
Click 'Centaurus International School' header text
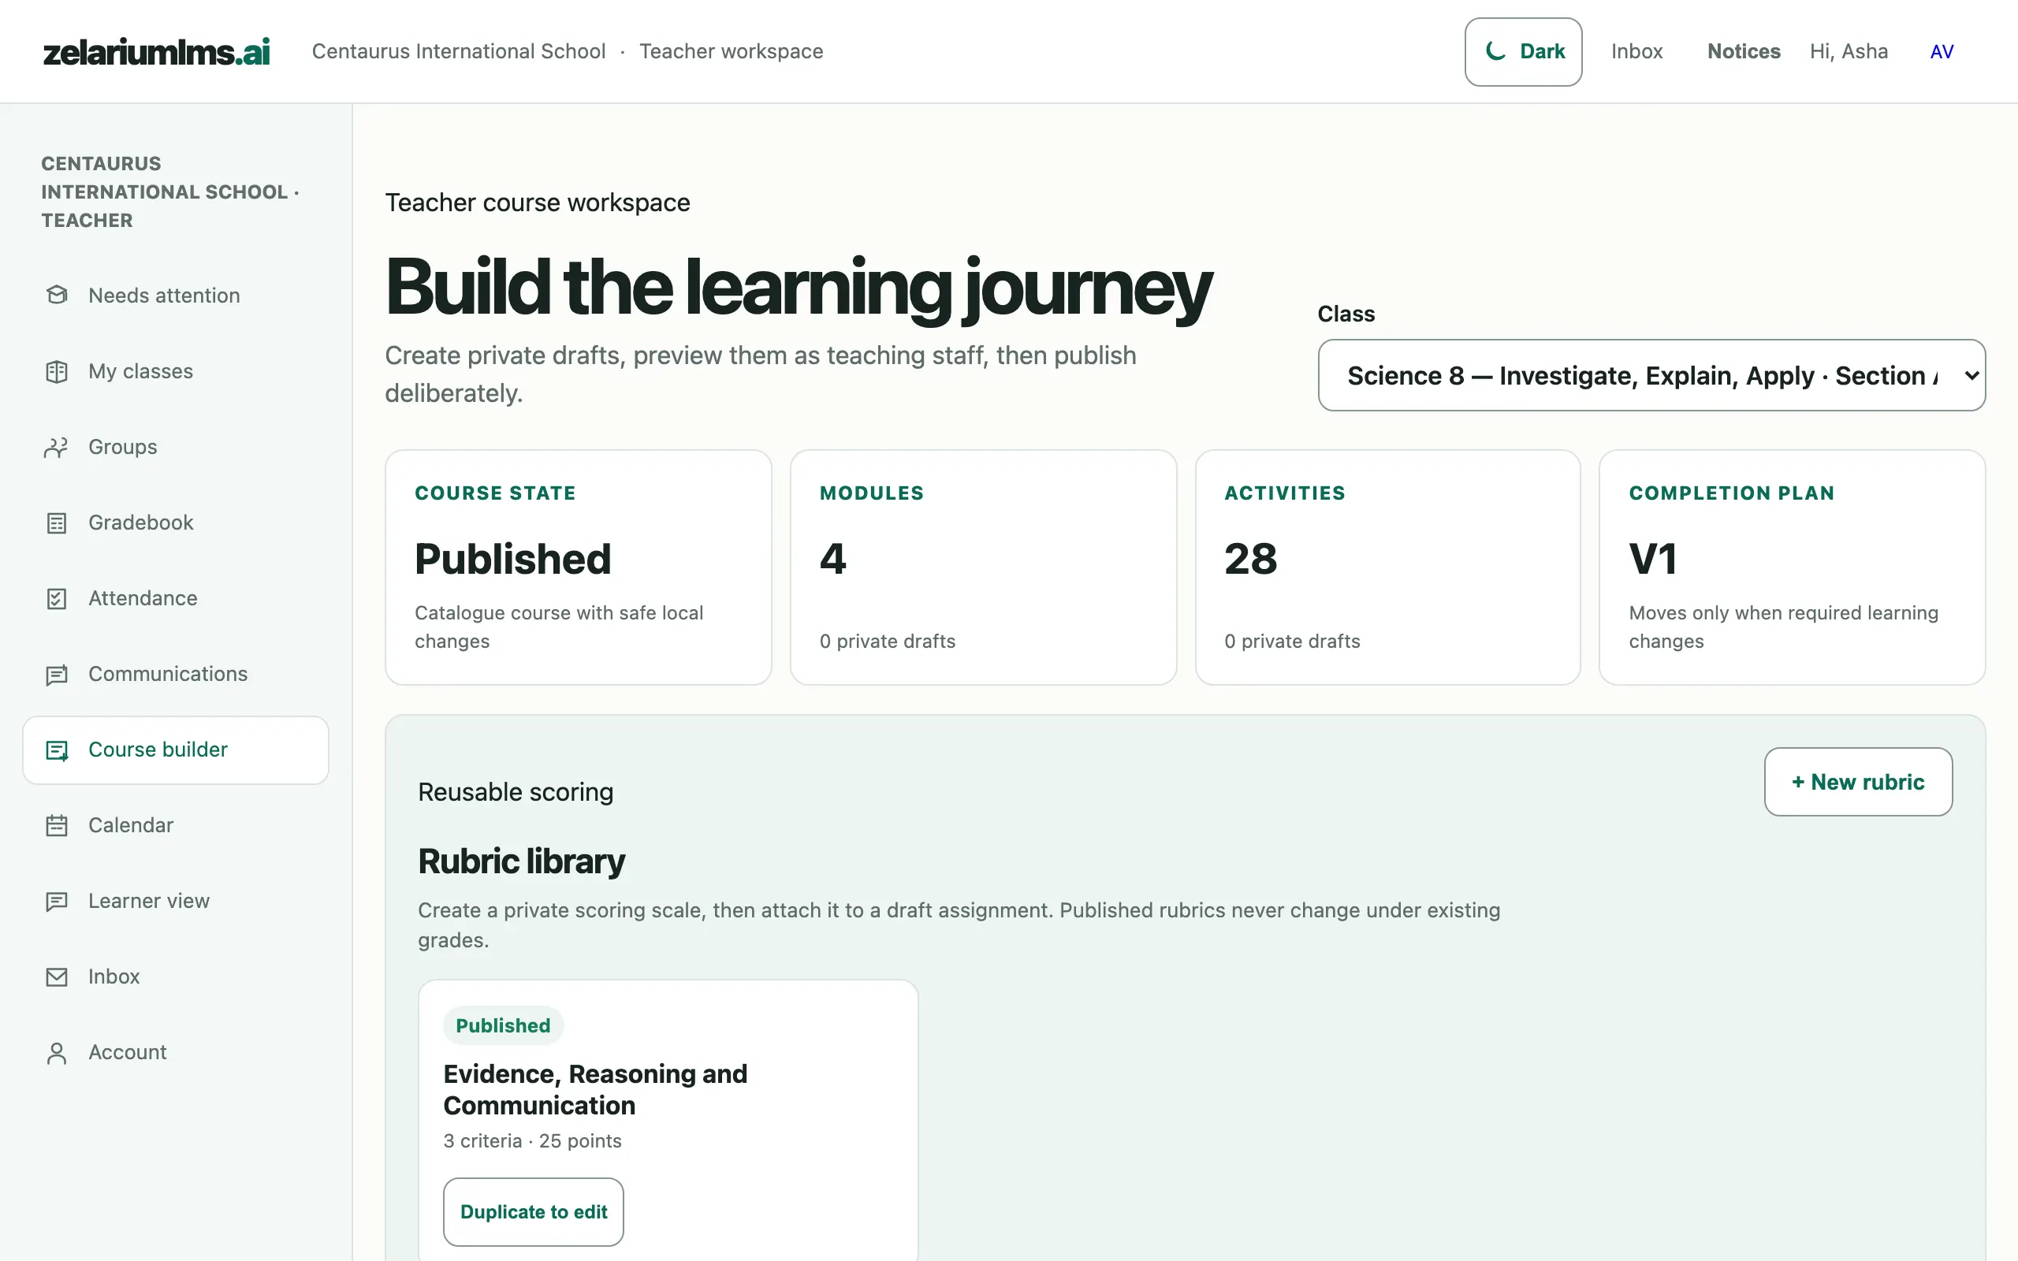click(459, 52)
